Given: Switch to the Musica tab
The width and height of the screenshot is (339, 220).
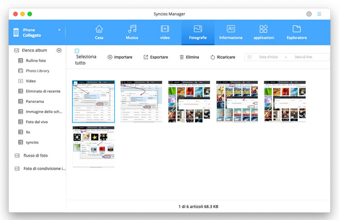Looking at the screenshot, I should click(132, 32).
